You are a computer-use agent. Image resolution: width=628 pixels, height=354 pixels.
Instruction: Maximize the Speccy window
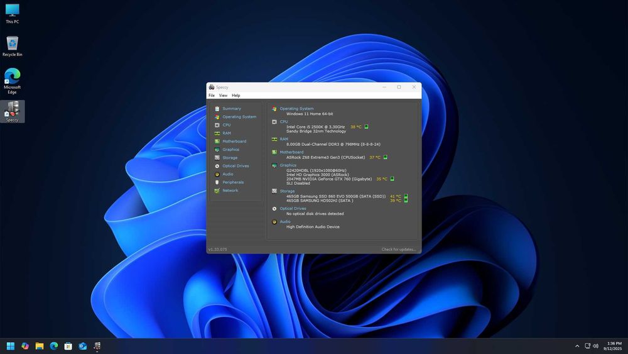(399, 87)
